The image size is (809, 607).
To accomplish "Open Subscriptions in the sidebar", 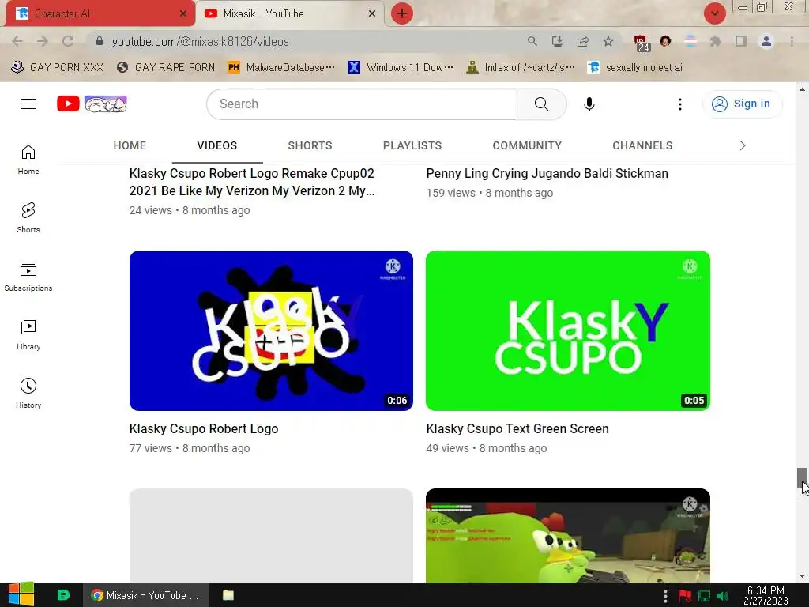I will pyautogui.click(x=28, y=276).
